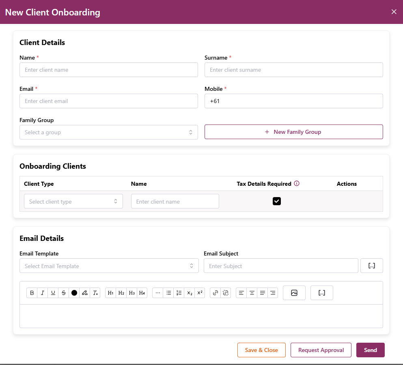Insert an image into the email body
This screenshot has height=365, width=403.
coord(294,293)
